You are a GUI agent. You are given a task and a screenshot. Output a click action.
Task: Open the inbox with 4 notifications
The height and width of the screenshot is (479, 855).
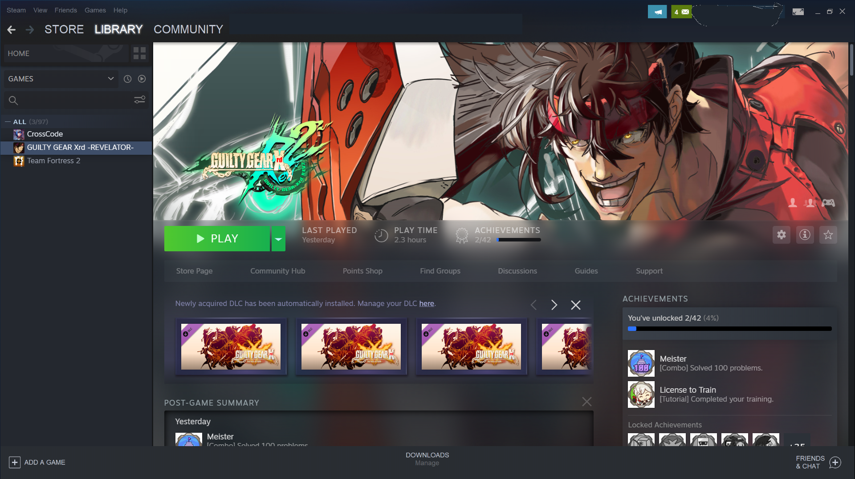coord(681,12)
